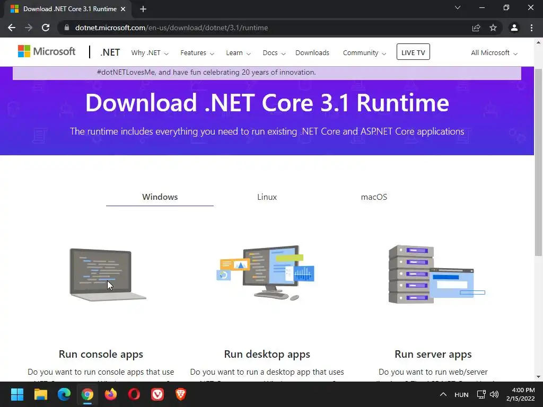Switch to the Linux tab

[x=267, y=197]
